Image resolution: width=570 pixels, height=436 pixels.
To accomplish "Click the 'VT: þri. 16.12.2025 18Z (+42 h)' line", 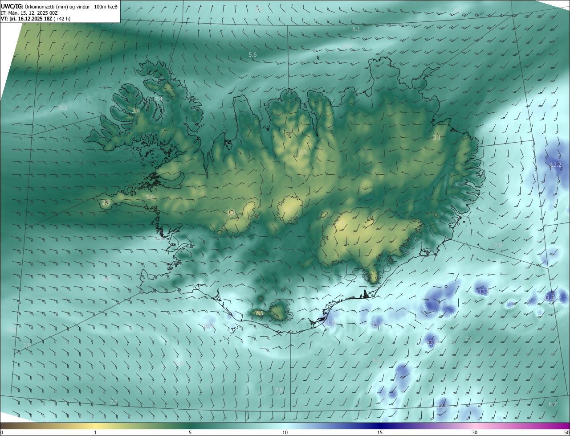I will pyautogui.click(x=36, y=19).
